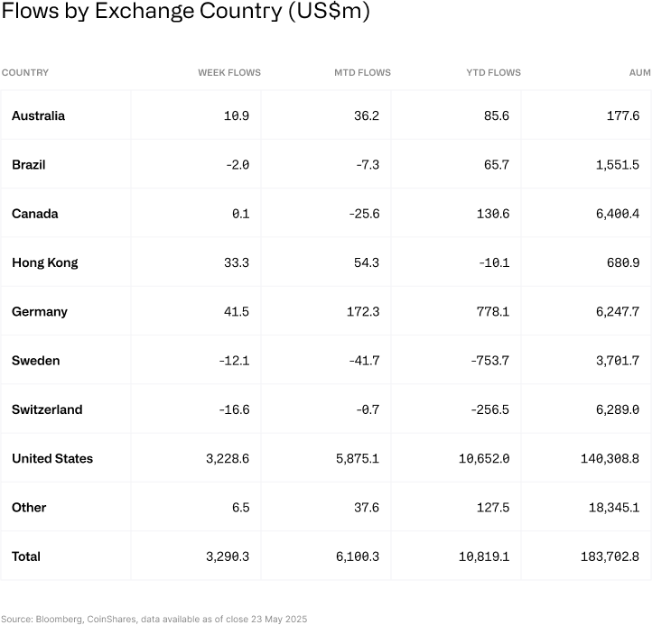Click the AUM column header
Viewport: 652px width, 625px height.
click(639, 72)
